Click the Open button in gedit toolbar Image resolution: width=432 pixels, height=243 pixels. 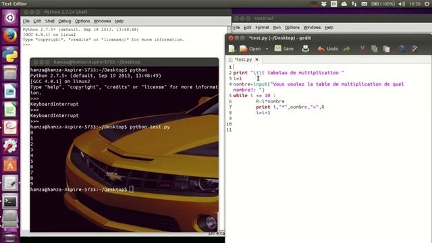250,49
